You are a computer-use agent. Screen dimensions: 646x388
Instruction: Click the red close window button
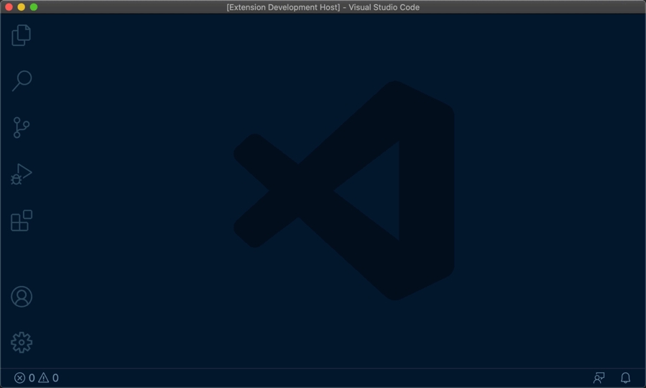[9, 7]
